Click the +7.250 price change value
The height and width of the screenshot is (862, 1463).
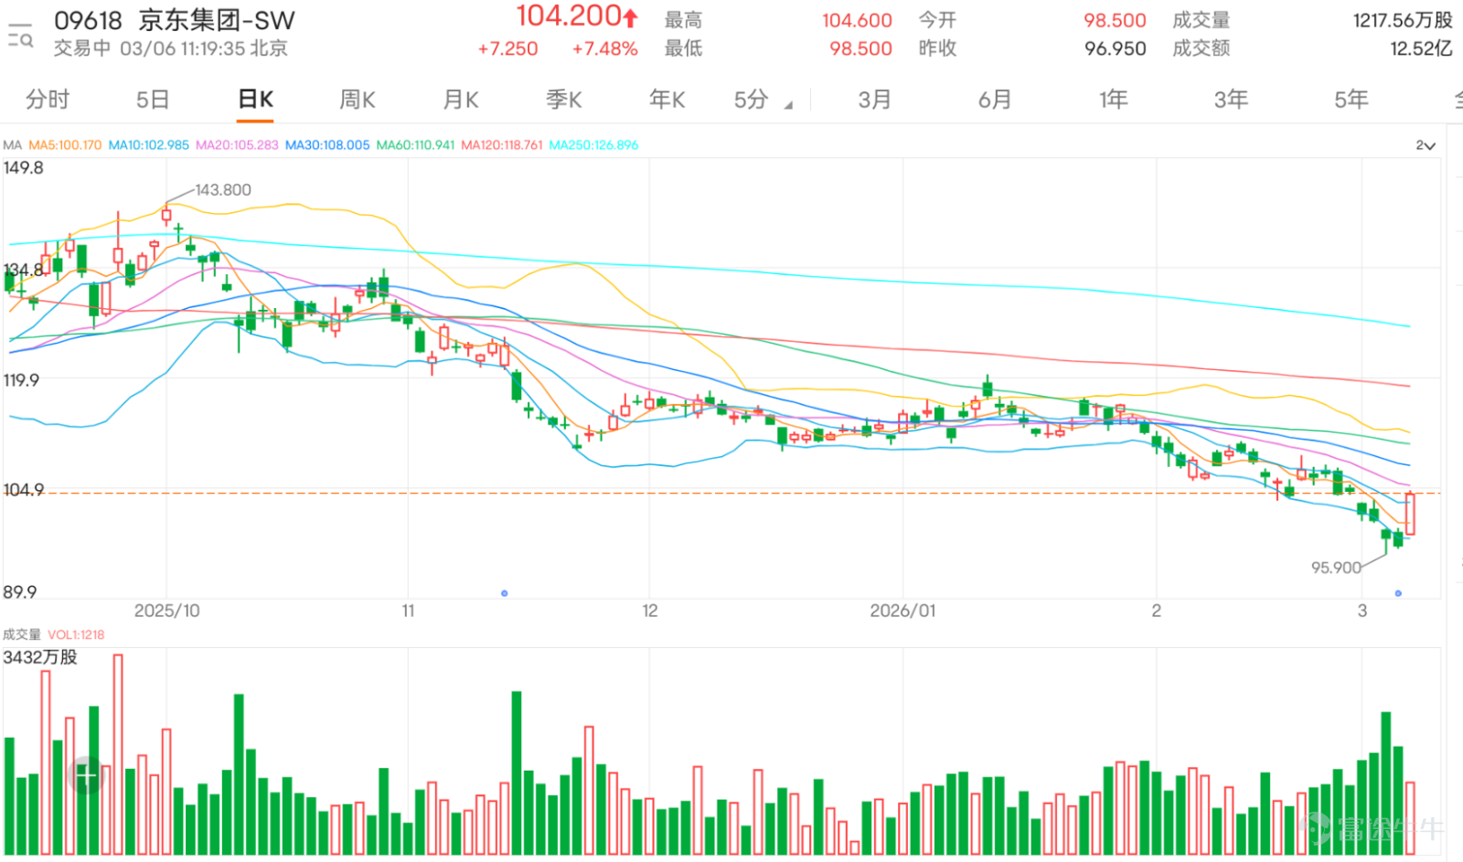pos(507,48)
